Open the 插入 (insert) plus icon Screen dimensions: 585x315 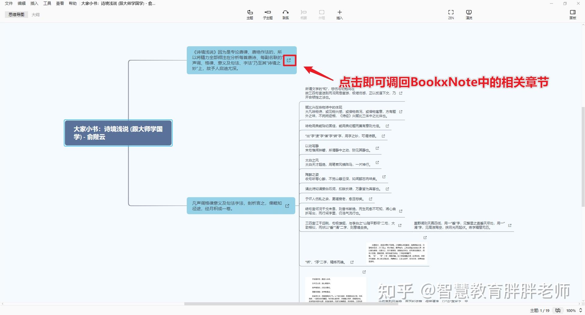[339, 14]
